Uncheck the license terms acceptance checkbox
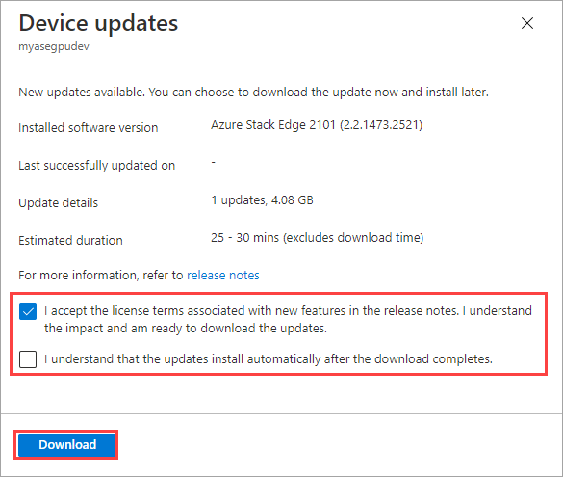The height and width of the screenshot is (477, 563). tap(28, 311)
